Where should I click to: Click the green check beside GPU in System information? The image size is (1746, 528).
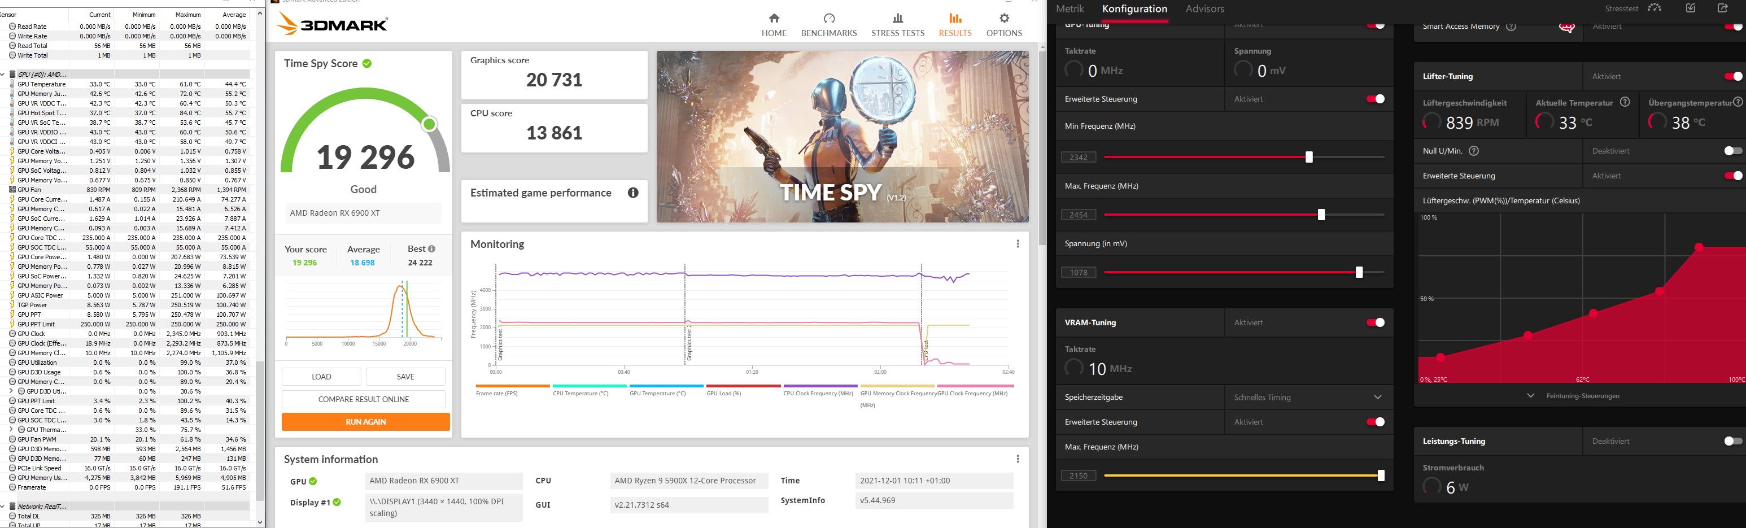point(313,481)
